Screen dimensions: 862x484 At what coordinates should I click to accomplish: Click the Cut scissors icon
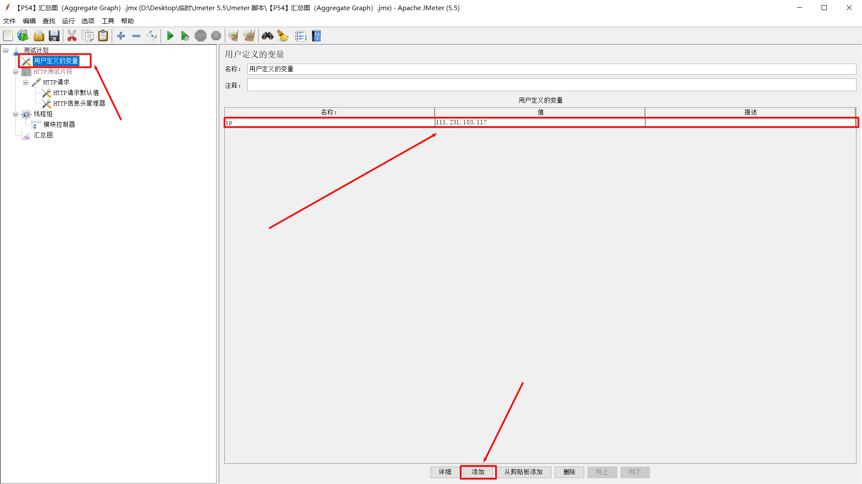[x=72, y=36]
